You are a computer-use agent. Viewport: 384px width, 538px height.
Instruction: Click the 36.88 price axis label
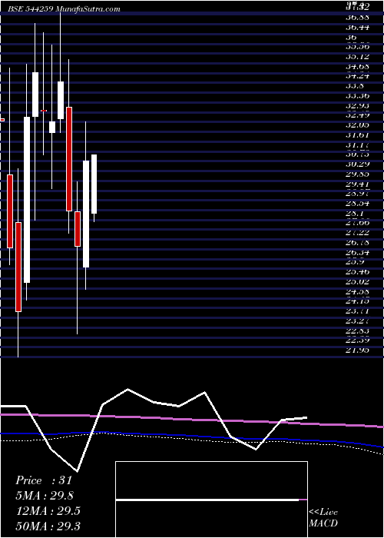point(358,17)
